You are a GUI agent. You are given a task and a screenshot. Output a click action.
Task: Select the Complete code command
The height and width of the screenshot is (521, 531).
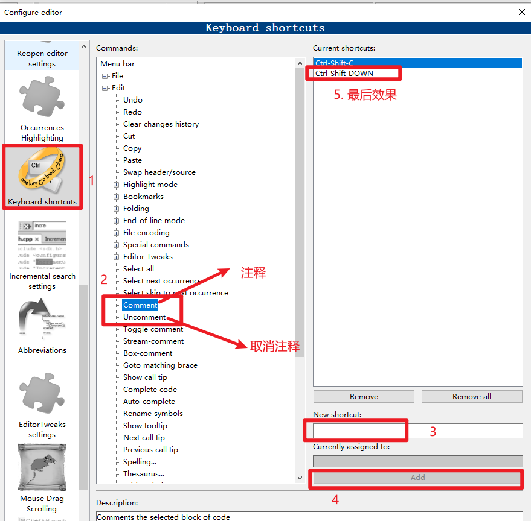[x=150, y=390]
